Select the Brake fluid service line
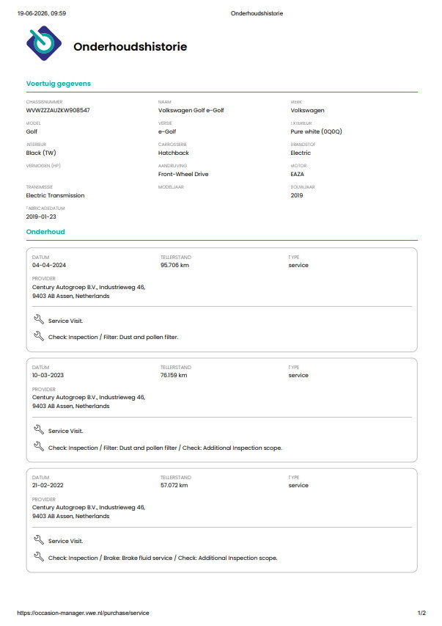Viewport: 442px width, 626px height. pos(162,558)
